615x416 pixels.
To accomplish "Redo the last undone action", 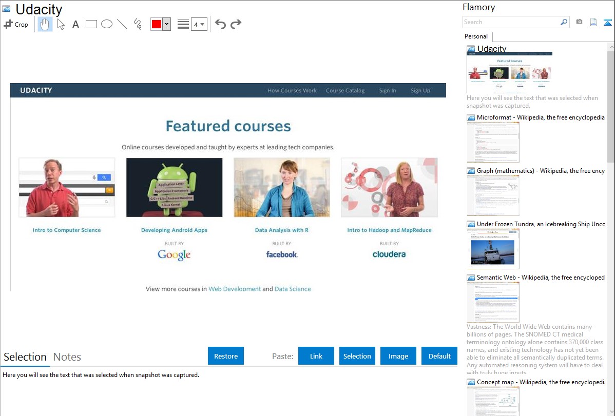I will 236,24.
